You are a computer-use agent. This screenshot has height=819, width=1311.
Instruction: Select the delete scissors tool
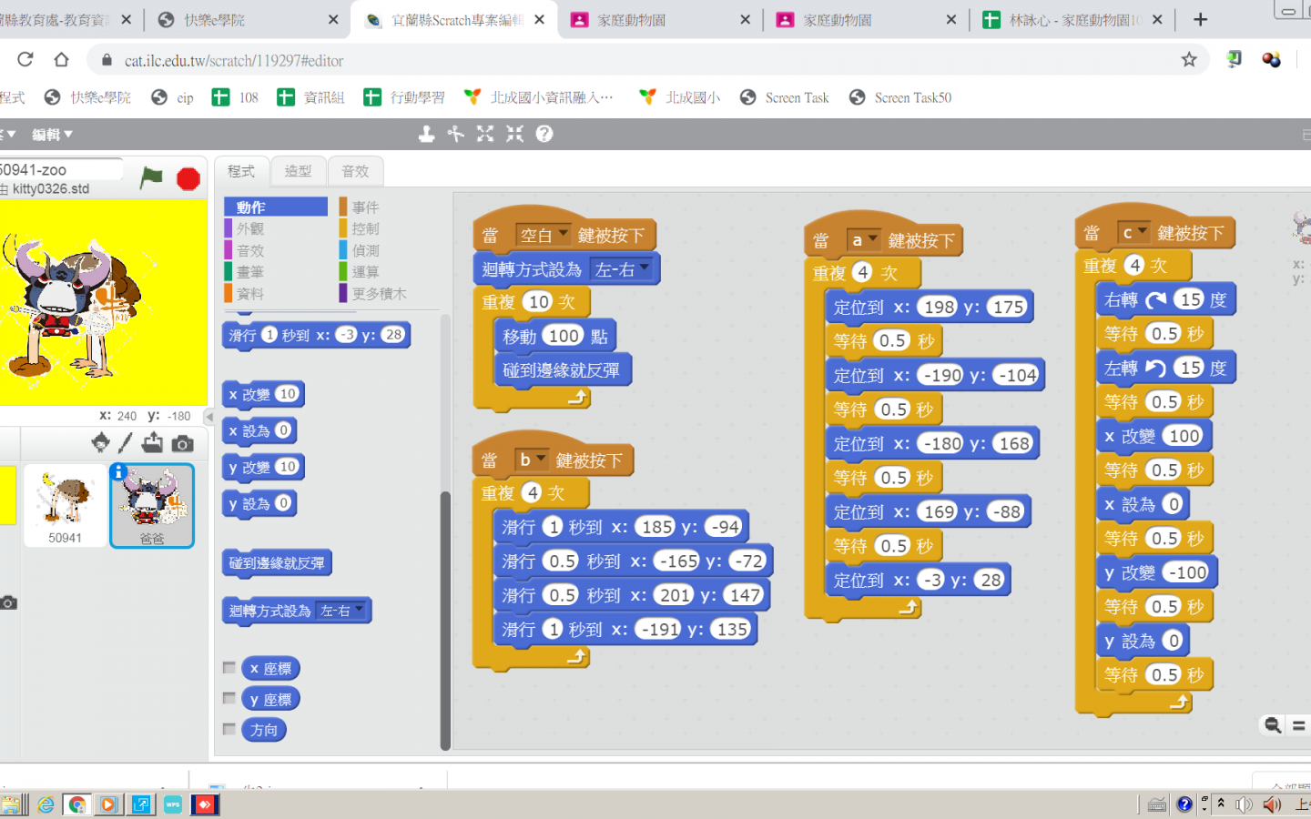click(456, 134)
